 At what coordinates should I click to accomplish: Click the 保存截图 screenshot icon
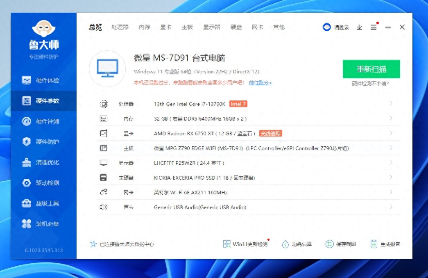tap(329, 244)
